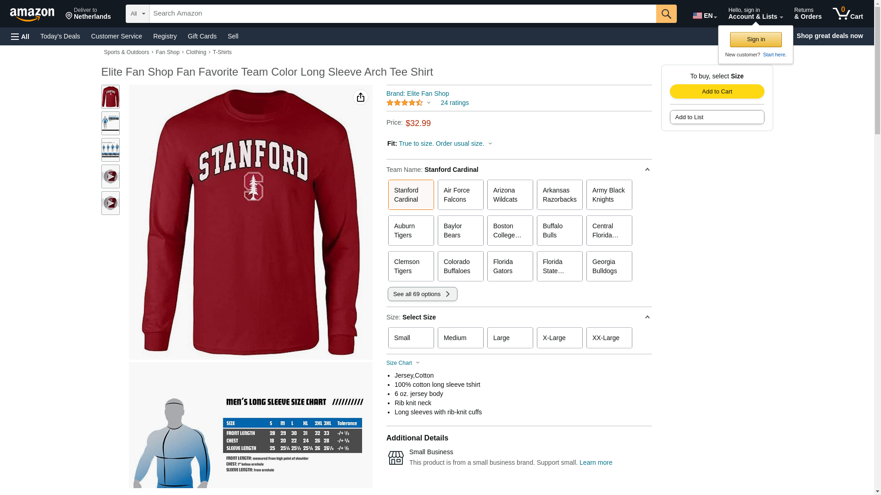This screenshot has width=881, height=495.
Task: Open the All hamburger menu
Action: coord(20,36)
